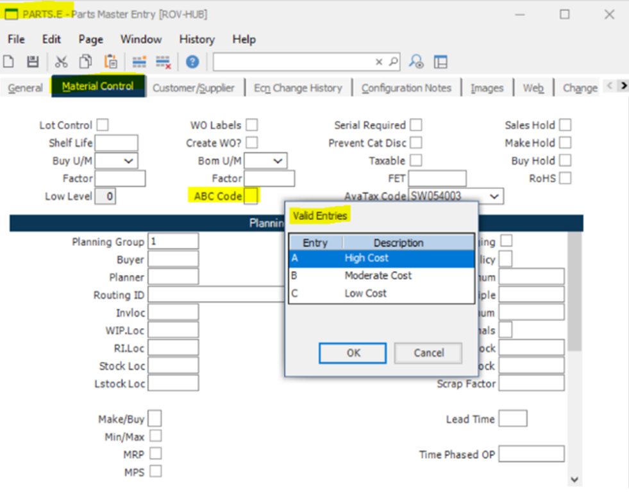629x494 pixels.
Task: Enable the Lot Control checkbox
Action: [x=103, y=125]
